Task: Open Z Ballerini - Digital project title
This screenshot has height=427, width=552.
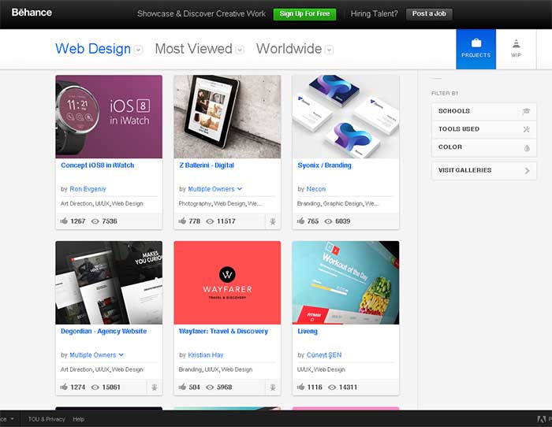Action: tap(207, 165)
